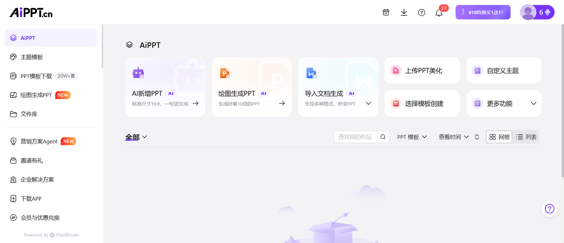Screen dimensions: 564x243
Task: Click text 生成好看10倍的PPT
Action: click(239, 104)
